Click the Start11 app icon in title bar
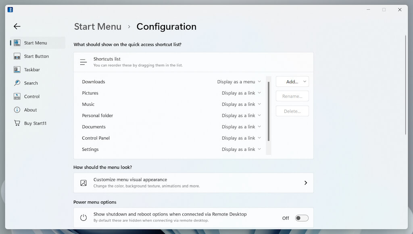This screenshot has width=413, height=234. click(x=10, y=10)
